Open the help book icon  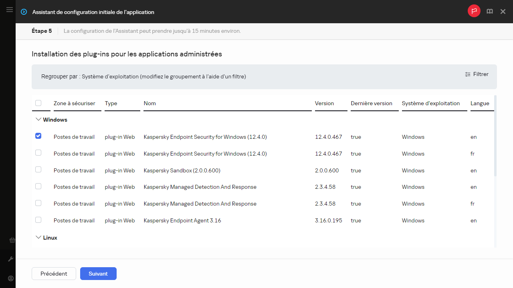click(x=489, y=12)
